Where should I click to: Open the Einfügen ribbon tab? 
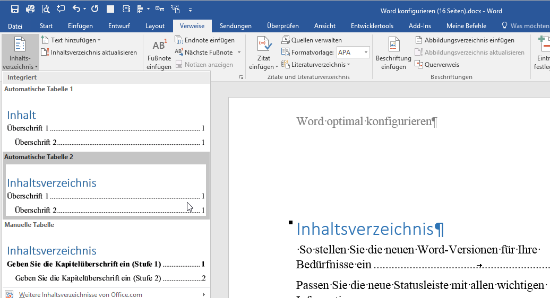pyautogui.click(x=80, y=26)
